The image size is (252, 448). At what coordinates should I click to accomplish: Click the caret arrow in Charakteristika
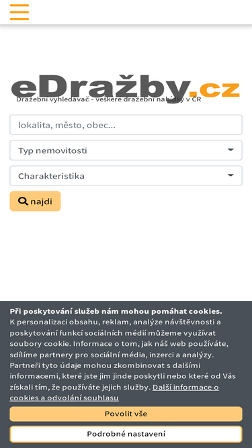230,175
